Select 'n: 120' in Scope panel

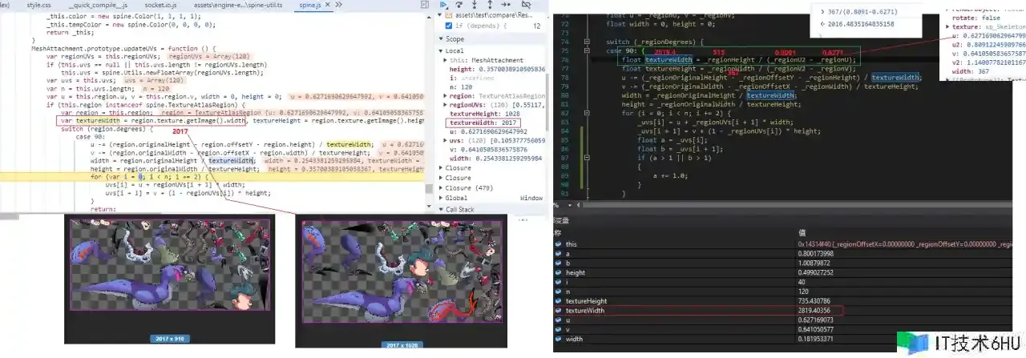(461, 87)
